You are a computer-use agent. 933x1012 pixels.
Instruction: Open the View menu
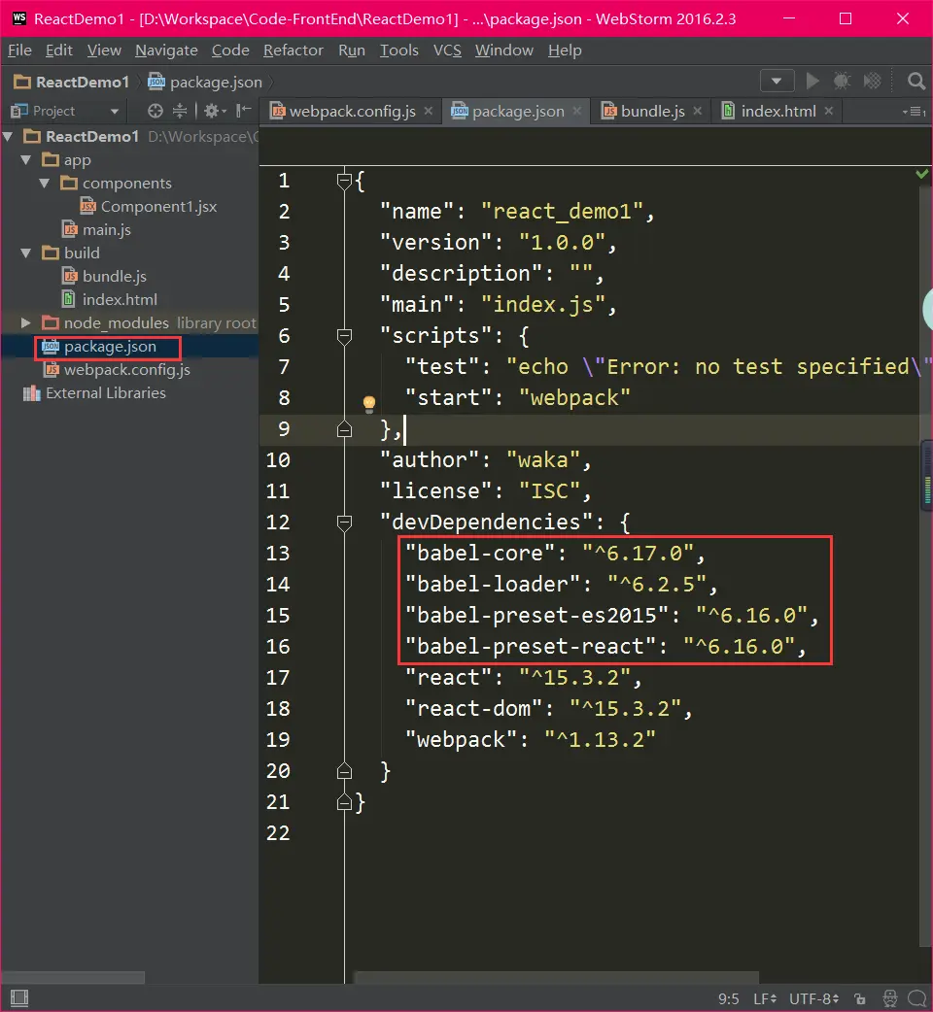(104, 51)
